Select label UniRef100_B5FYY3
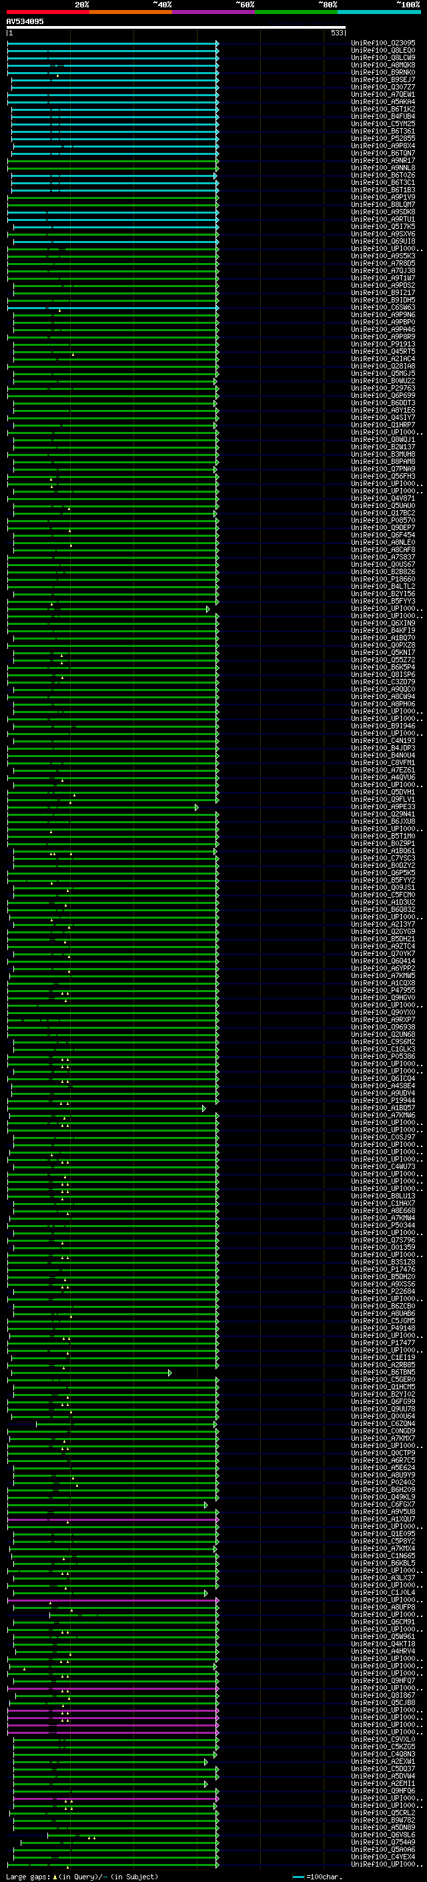 (383, 602)
